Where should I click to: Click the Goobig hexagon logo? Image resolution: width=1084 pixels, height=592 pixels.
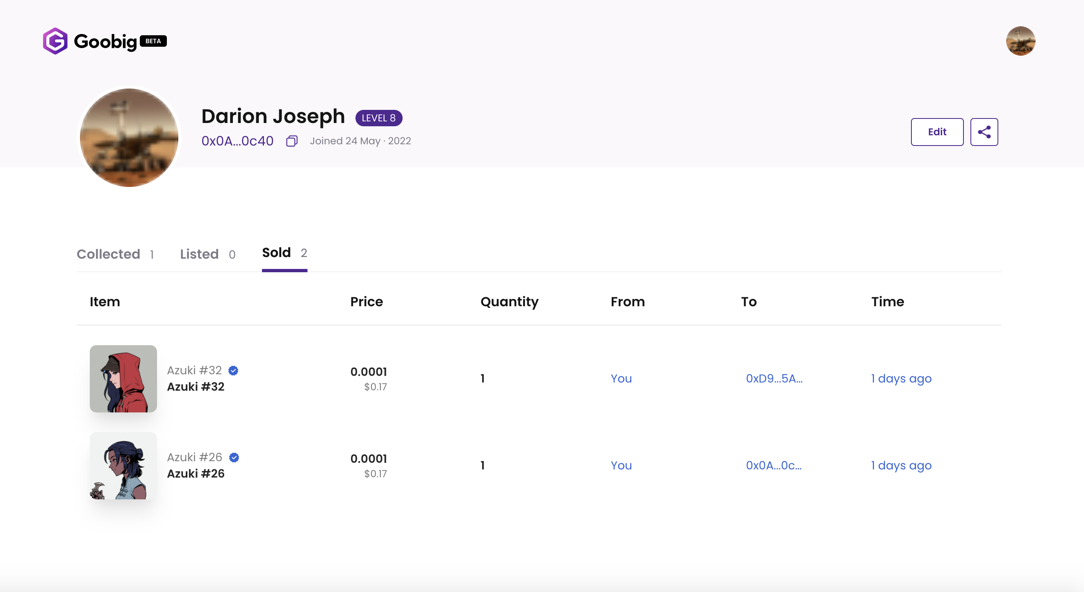click(x=55, y=41)
